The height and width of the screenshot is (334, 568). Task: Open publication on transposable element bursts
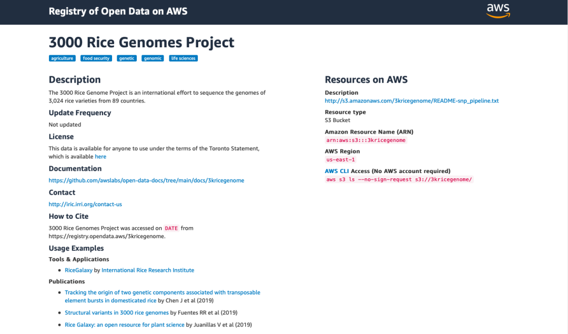click(163, 296)
